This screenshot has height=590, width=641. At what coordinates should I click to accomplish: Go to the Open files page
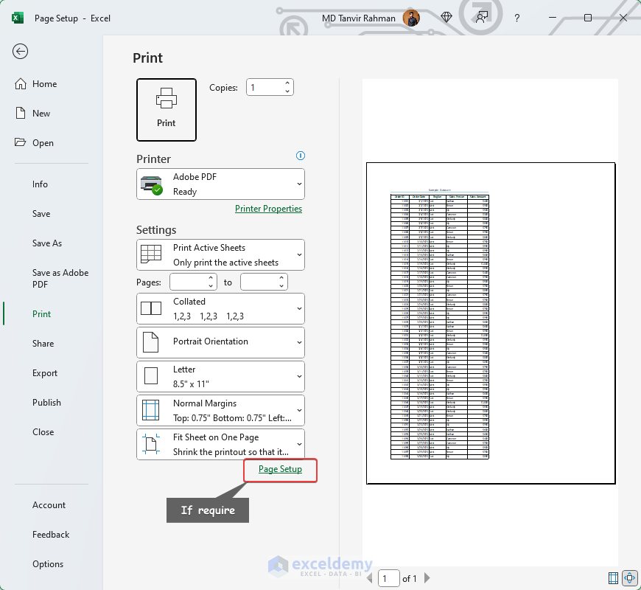43,143
